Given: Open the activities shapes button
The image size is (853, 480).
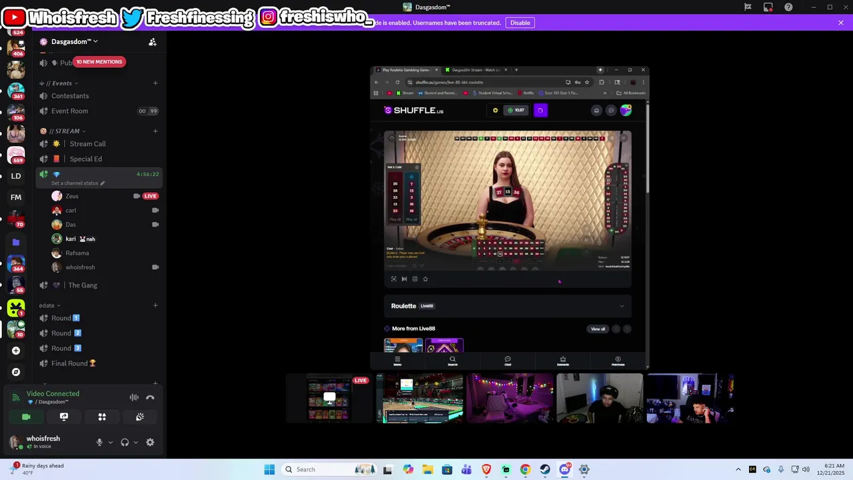Looking at the screenshot, I should 102,417.
